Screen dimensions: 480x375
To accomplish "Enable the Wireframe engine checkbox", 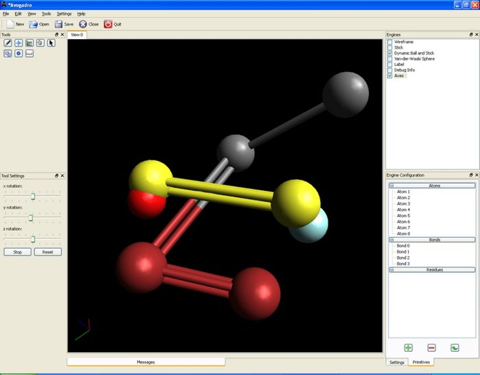I will [390, 42].
